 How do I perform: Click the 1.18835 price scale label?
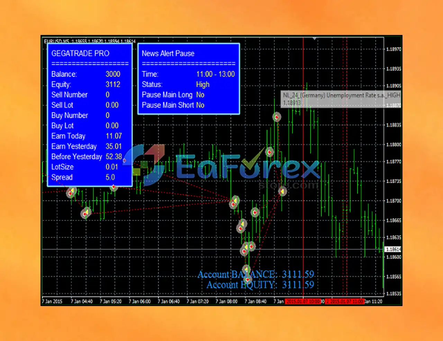(394, 125)
